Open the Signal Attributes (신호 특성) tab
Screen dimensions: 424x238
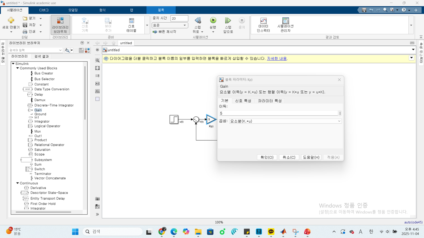243,101
